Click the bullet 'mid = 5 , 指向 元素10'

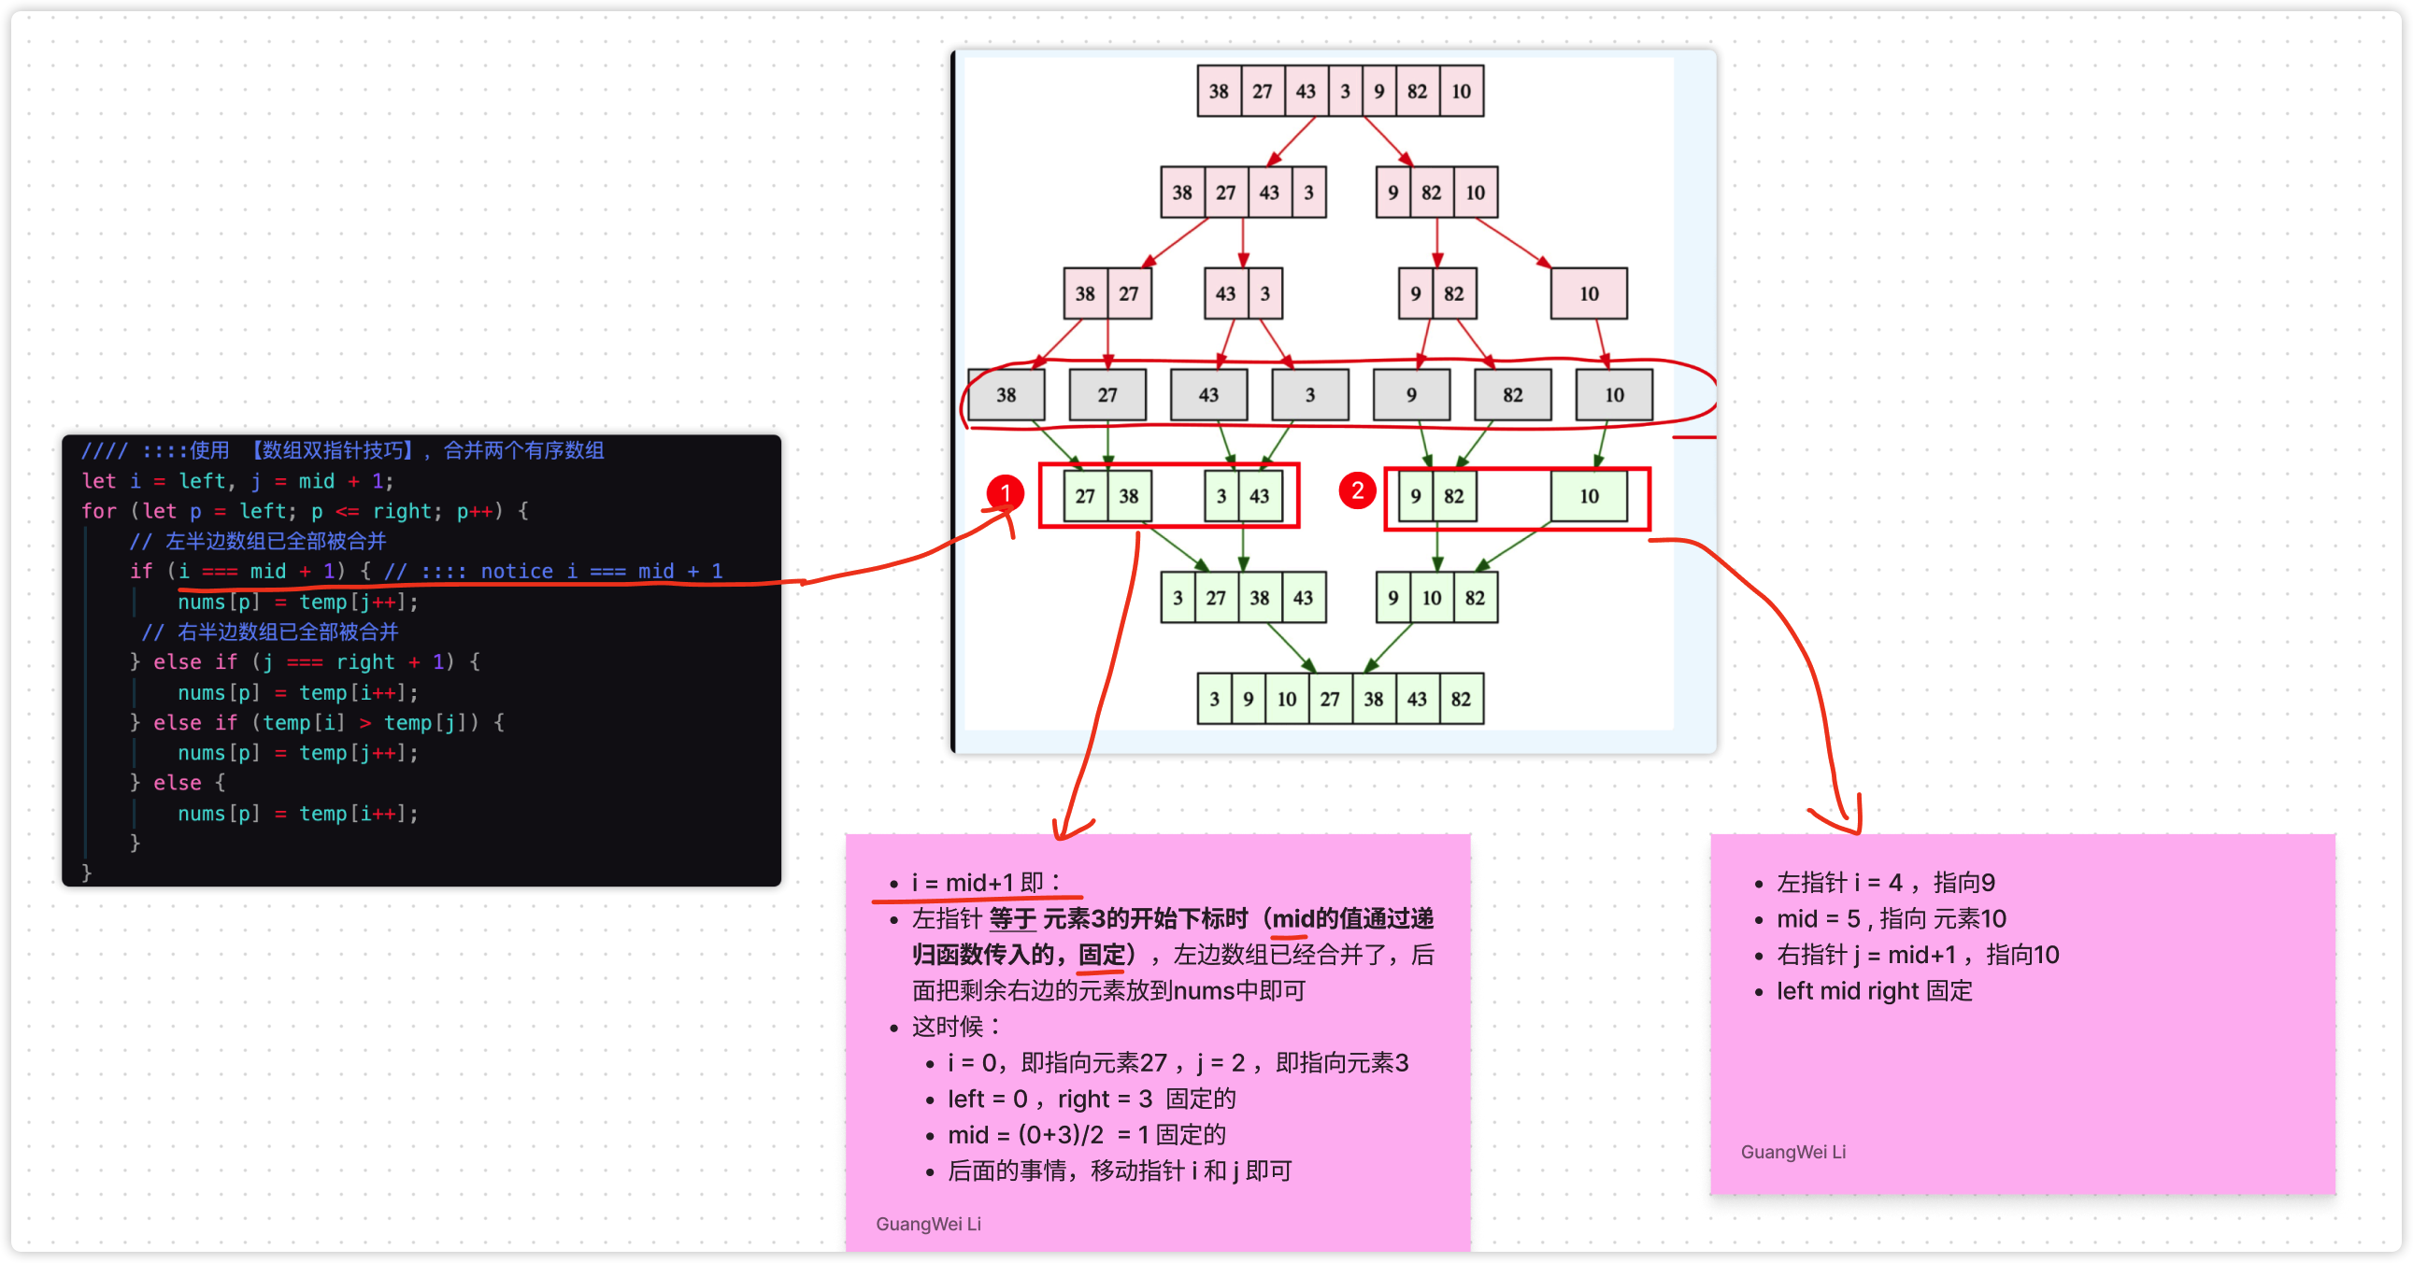tap(1892, 918)
